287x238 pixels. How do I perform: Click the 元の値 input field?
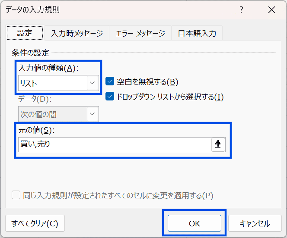115,145
